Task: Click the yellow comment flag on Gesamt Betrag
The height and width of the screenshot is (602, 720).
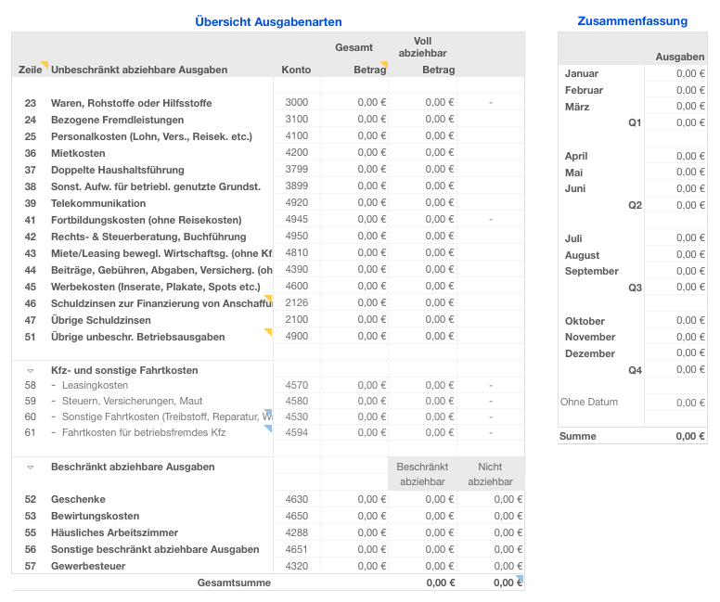Action: [x=384, y=65]
